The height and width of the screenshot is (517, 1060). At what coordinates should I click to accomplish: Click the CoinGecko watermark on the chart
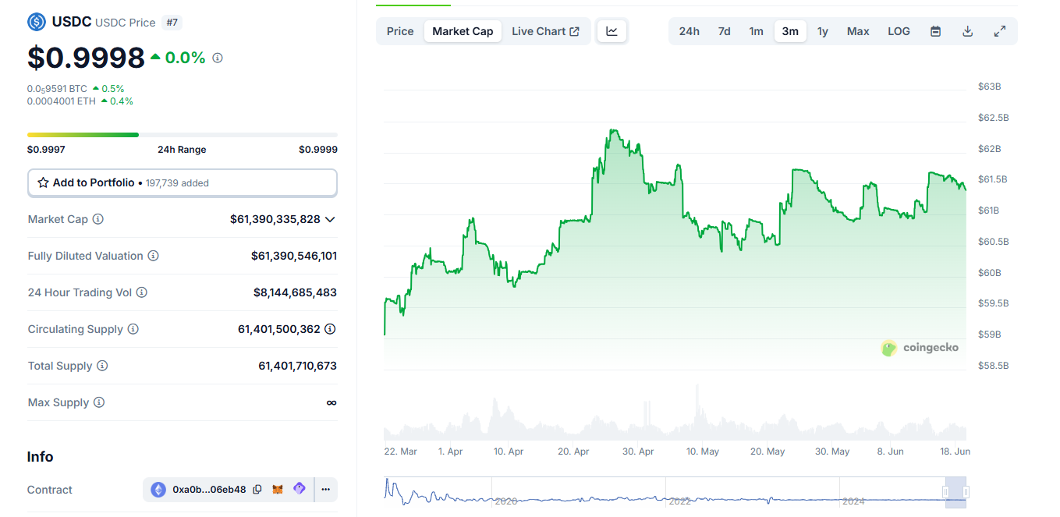click(x=920, y=348)
